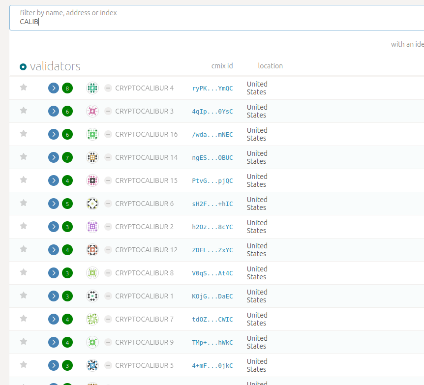Expand the CRYPTOCALIBUR 3 row arrow
424x385 pixels.
(54, 112)
